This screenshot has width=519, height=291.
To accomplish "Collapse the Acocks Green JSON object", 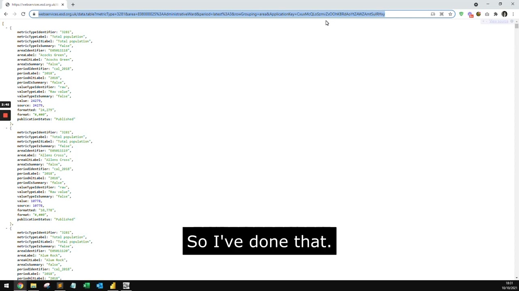I will point(6,28).
